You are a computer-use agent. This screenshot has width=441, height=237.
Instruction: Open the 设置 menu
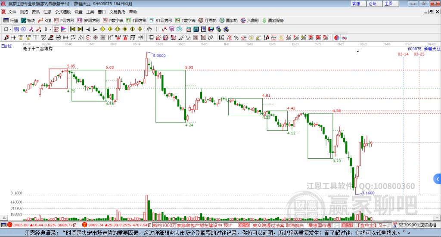[78, 12]
